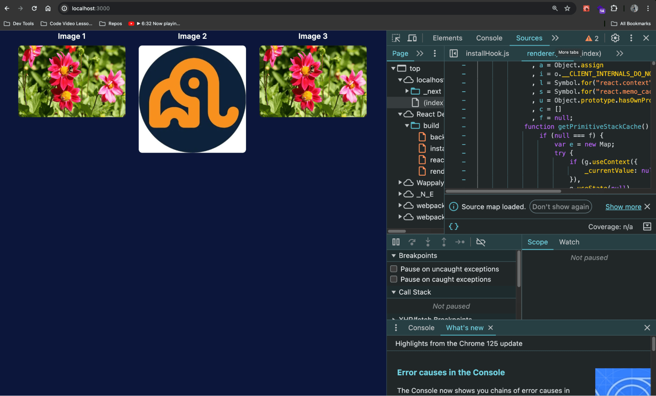Expand the Wappalyzer tree node
This screenshot has width=656, height=396.
point(400,182)
